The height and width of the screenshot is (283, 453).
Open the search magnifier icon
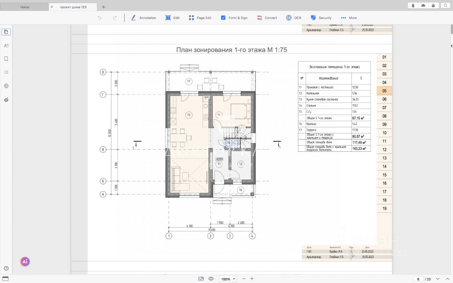click(445, 5)
